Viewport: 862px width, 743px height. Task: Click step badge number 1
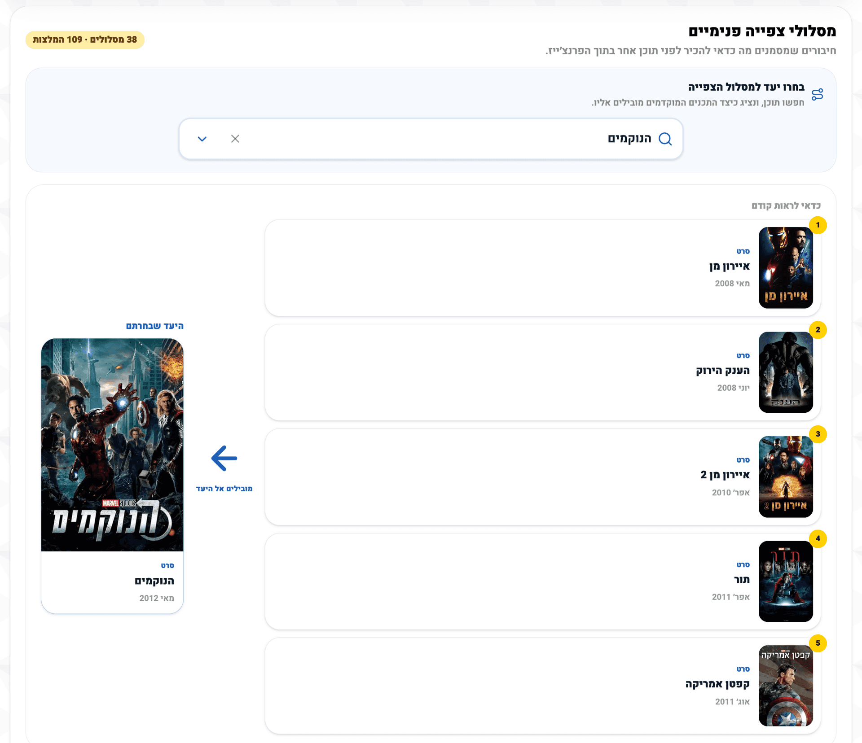pos(818,225)
